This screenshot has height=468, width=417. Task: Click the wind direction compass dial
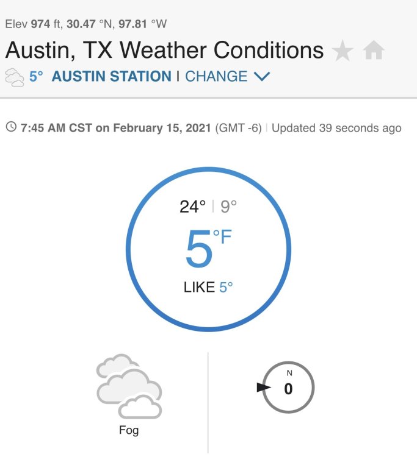point(288,387)
